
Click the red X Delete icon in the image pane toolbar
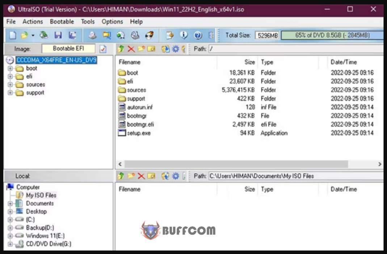pos(131,49)
